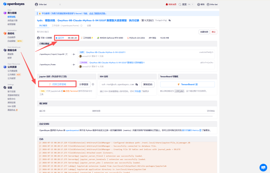Open the 算力容器 section icon
The height and width of the screenshot is (173, 270).
point(5,13)
